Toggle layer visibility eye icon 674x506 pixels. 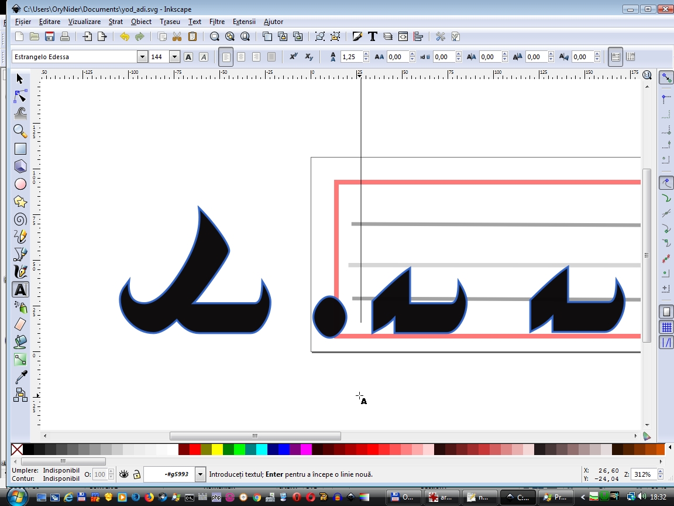123,474
